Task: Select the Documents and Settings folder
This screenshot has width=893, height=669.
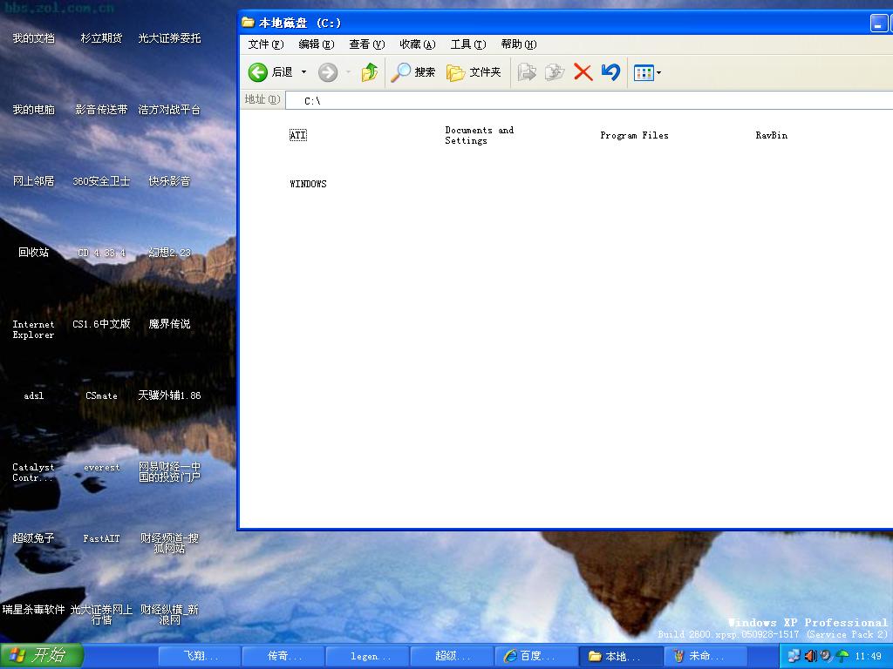Action: tap(479, 135)
